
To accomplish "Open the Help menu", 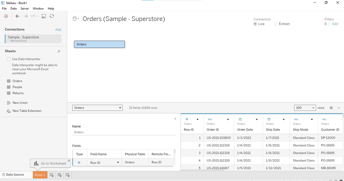I will (x=51, y=8).
